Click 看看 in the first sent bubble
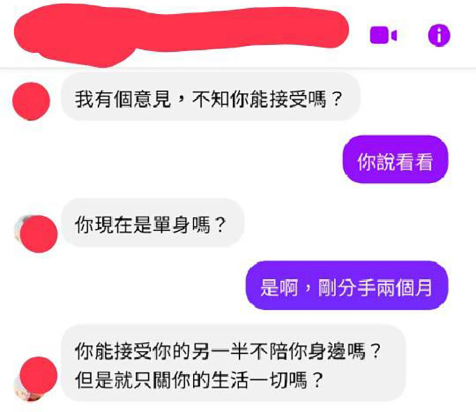The height and width of the screenshot is (412, 476). click(x=414, y=162)
